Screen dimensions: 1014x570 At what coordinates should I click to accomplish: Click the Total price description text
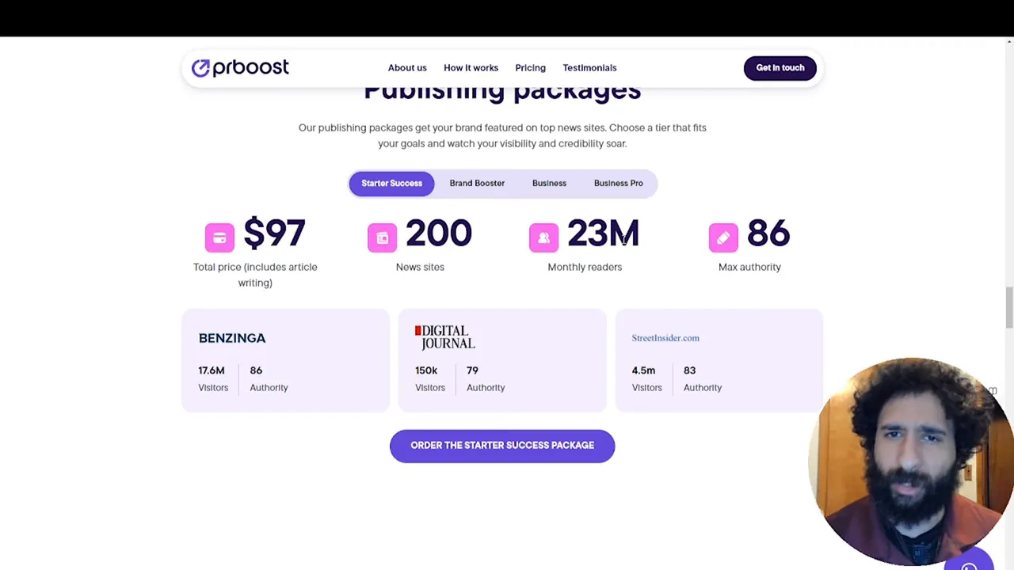tap(255, 275)
